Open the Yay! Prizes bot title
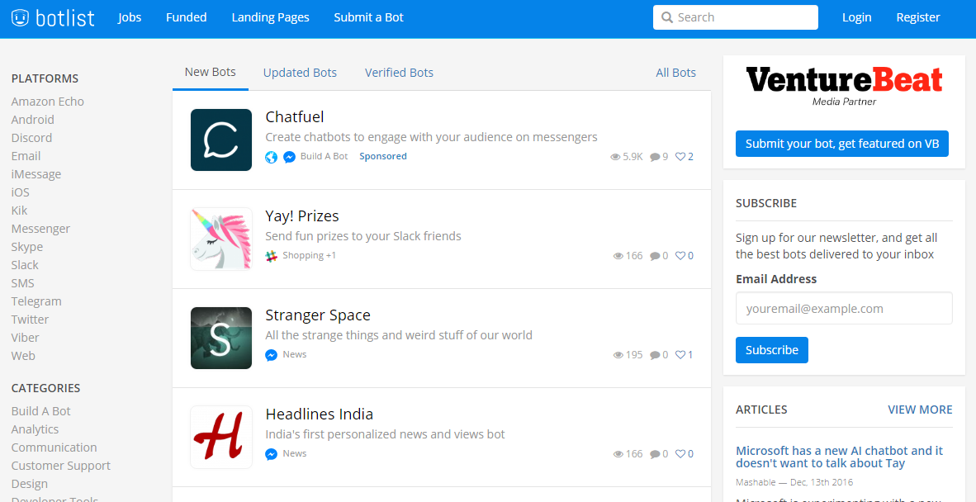The height and width of the screenshot is (502, 976). tap(302, 215)
